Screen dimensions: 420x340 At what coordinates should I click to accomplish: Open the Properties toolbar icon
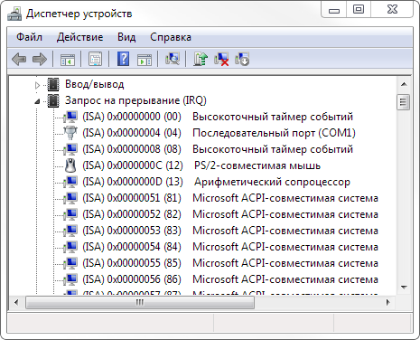pyautogui.click(x=95, y=59)
